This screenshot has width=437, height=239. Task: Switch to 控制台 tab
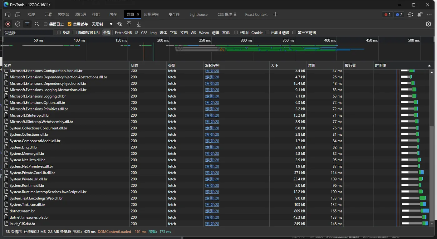click(x=64, y=15)
